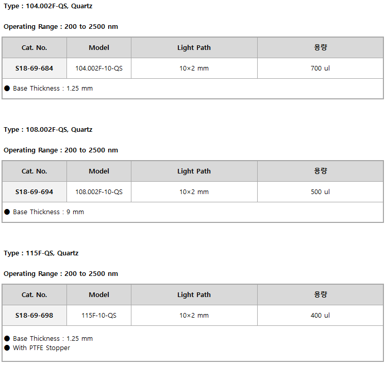This screenshot has height=365, width=386.
Task: Click the first table's Cat. No. header
Action: [x=34, y=47]
